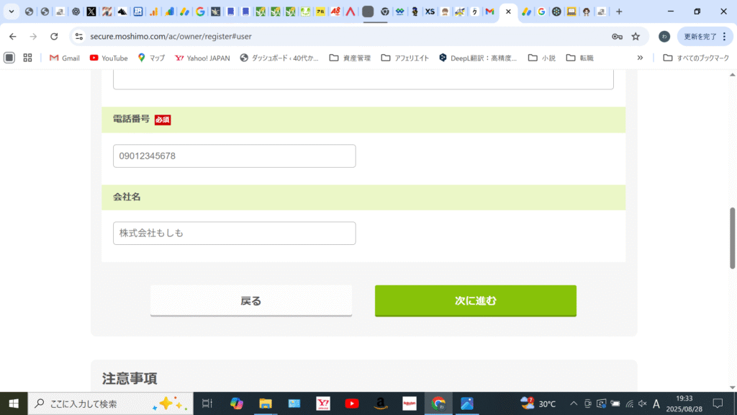The image size is (737, 415).
Task: Toggle the IME input mode A indicator
Action: pyautogui.click(x=656, y=403)
